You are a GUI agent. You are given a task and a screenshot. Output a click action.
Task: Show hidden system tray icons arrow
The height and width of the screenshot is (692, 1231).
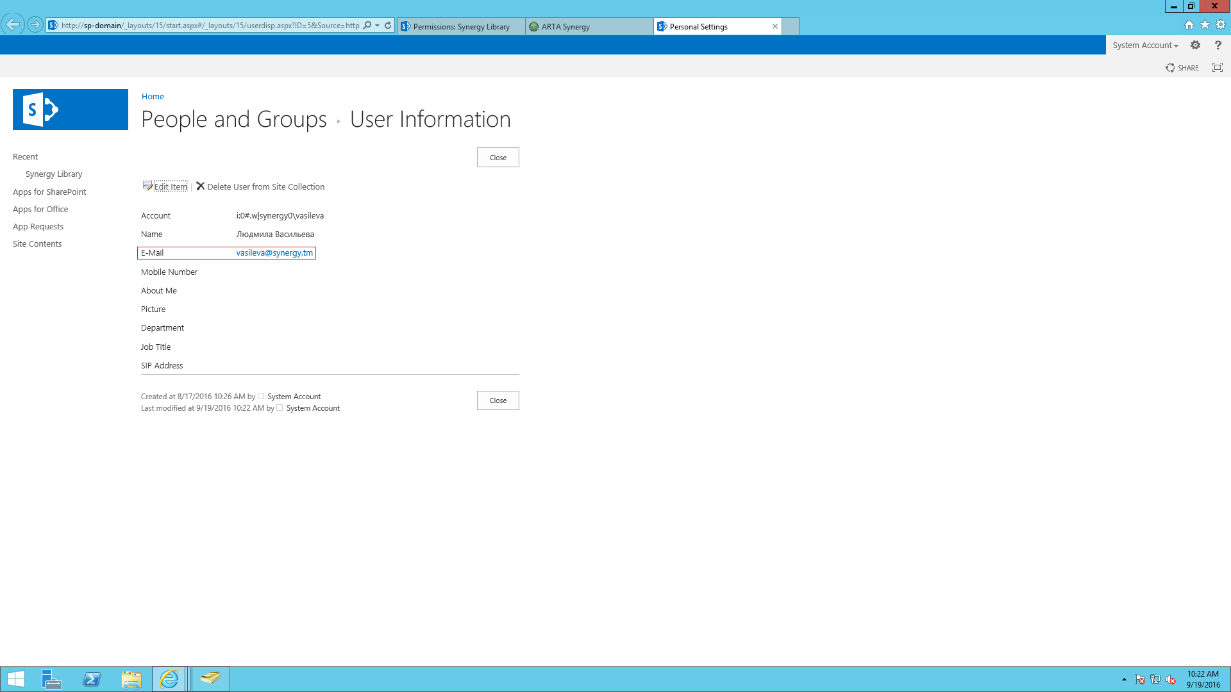coord(1124,679)
